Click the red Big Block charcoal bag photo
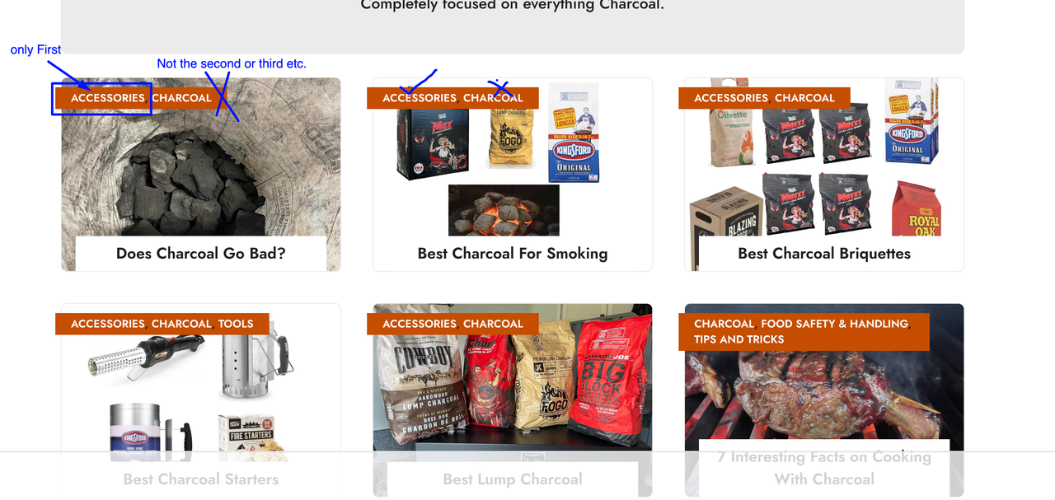The height and width of the screenshot is (500, 1055). pyautogui.click(x=611, y=375)
